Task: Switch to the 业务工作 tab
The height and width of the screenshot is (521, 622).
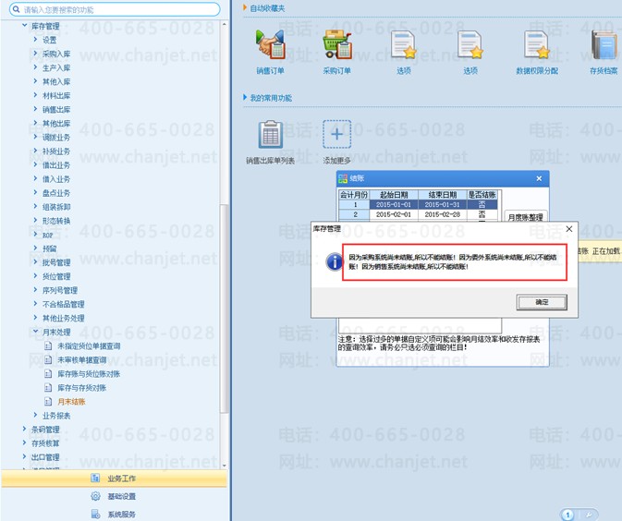Action: click(x=115, y=479)
